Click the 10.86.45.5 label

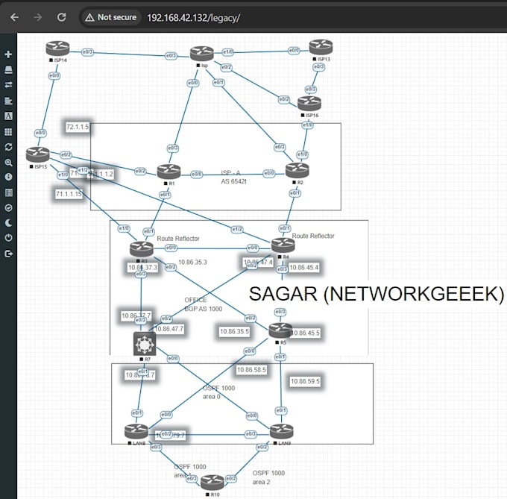coord(305,333)
